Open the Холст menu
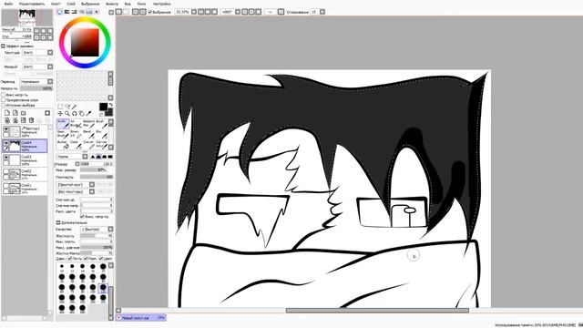The height and width of the screenshot is (328, 583). [56, 4]
